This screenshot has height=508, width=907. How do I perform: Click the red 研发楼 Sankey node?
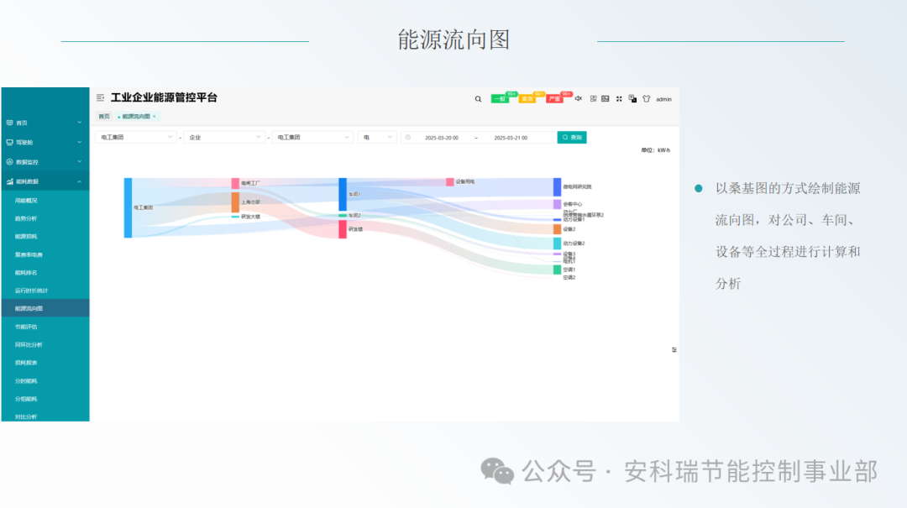tap(343, 229)
